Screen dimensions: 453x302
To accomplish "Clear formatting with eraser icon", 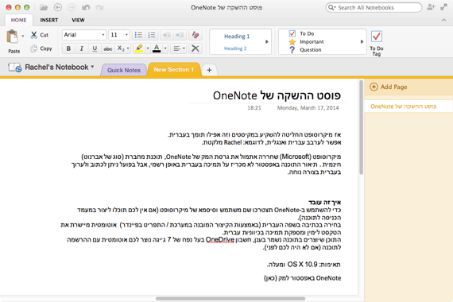I will (196, 35).
